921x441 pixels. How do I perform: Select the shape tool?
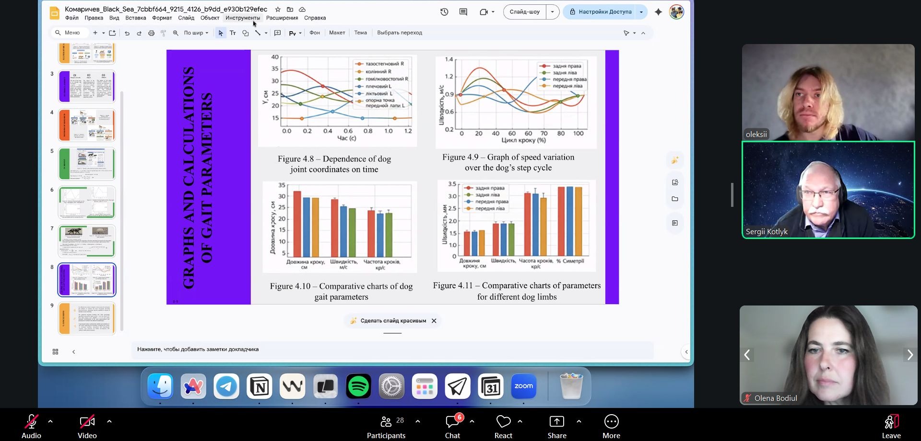pyautogui.click(x=245, y=33)
